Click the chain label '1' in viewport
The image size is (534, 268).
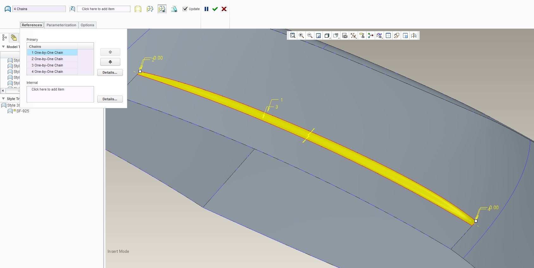coord(282,100)
